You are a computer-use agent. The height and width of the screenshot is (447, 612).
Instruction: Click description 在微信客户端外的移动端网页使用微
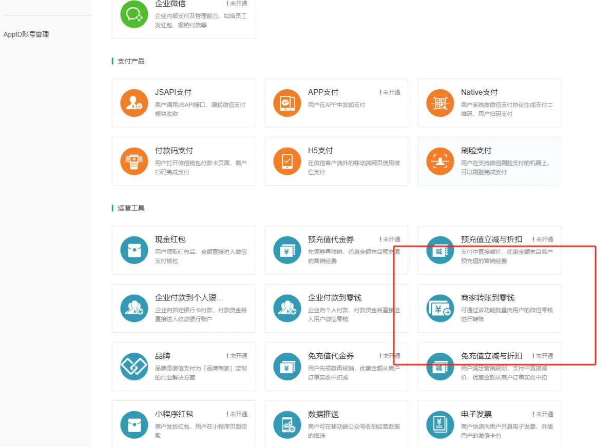point(354,163)
